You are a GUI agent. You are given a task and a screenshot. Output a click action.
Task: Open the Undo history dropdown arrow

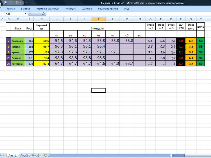click(x=14, y=3)
